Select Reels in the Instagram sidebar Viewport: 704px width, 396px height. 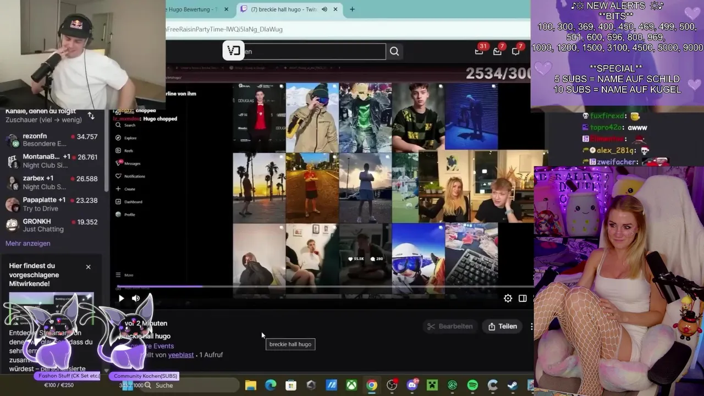click(x=124, y=151)
